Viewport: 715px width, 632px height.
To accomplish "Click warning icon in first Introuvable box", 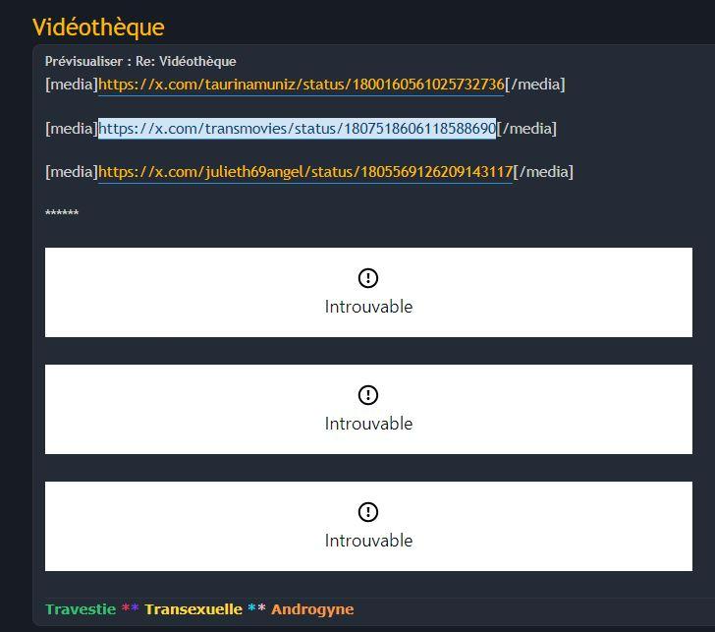I will click(x=368, y=278).
